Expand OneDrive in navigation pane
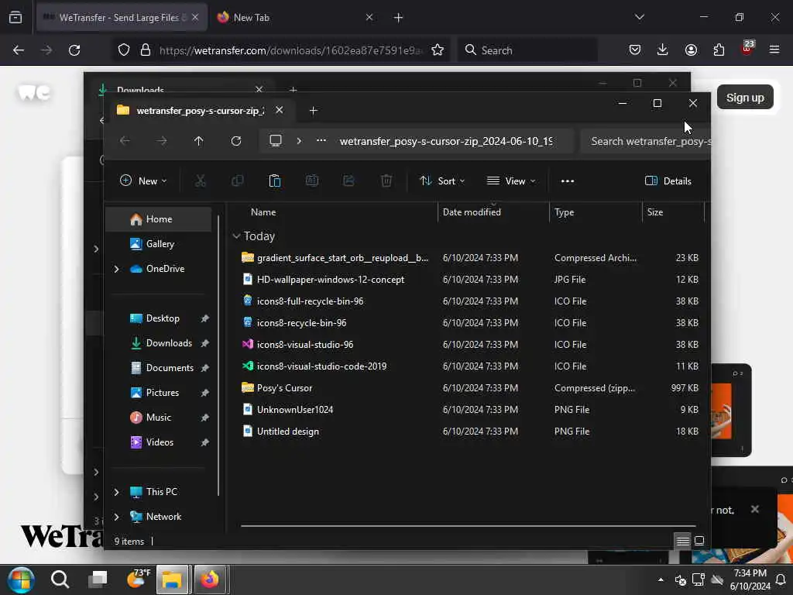This screenshot has height=595, width=793. coord(116,269)
